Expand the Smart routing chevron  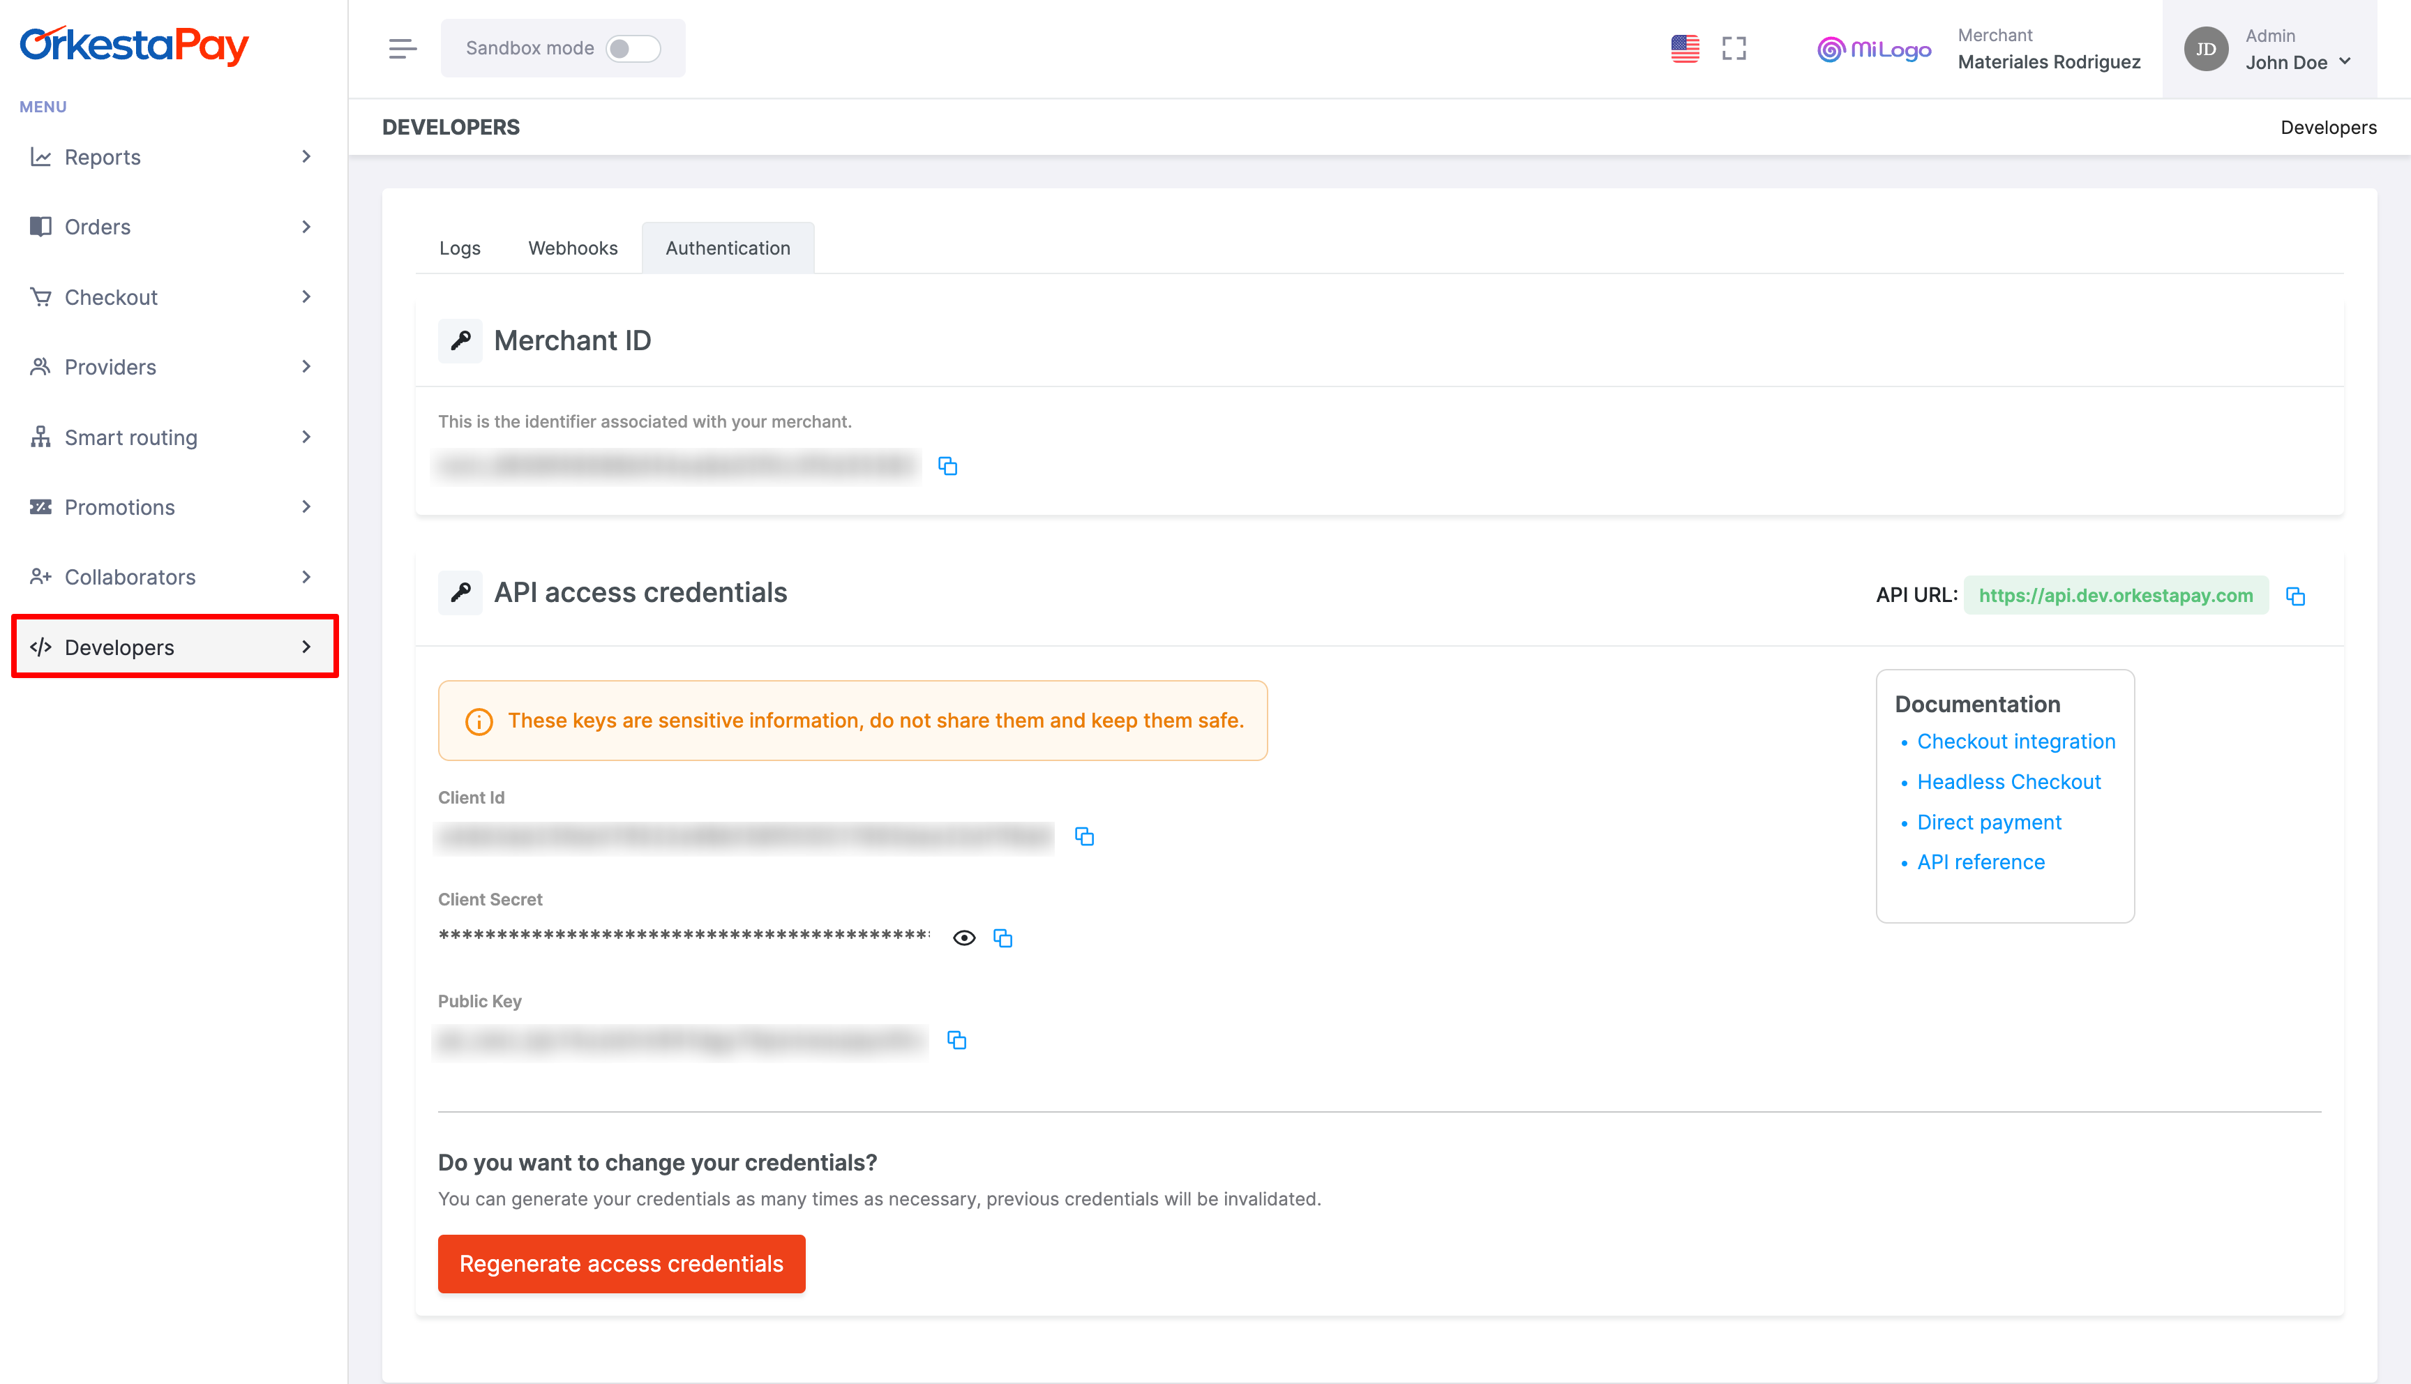pyautogui.click(x=306, y=437)
